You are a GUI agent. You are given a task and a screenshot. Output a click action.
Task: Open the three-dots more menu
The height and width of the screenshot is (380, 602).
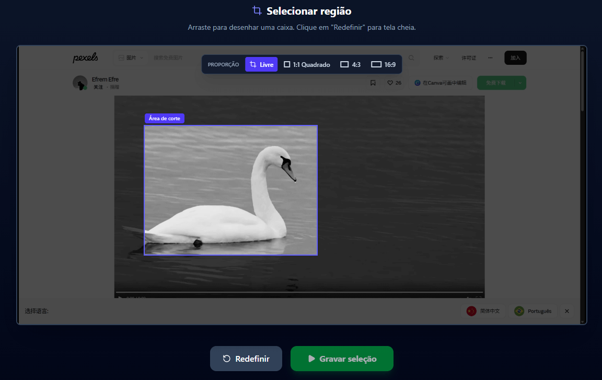[490, 57]
